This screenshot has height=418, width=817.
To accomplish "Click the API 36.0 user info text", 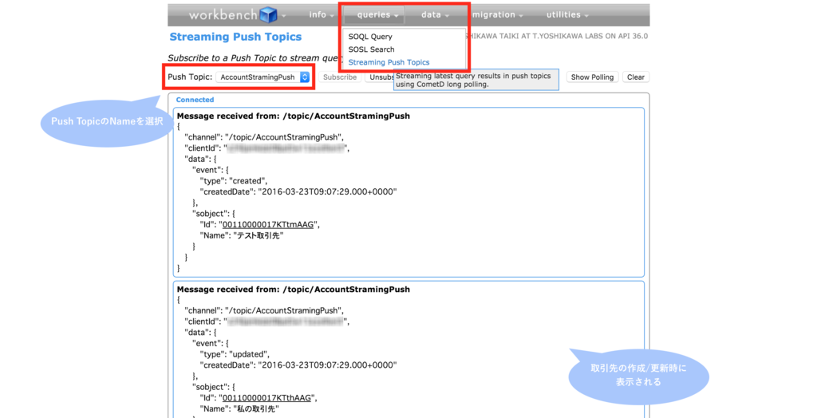I will point(557,36).
